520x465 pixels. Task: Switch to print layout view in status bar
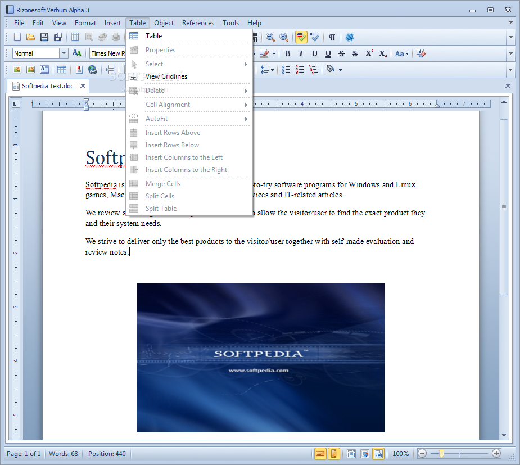(x=378, y=453)
